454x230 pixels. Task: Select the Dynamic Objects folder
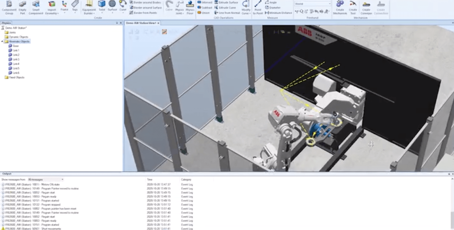point(18,37)
